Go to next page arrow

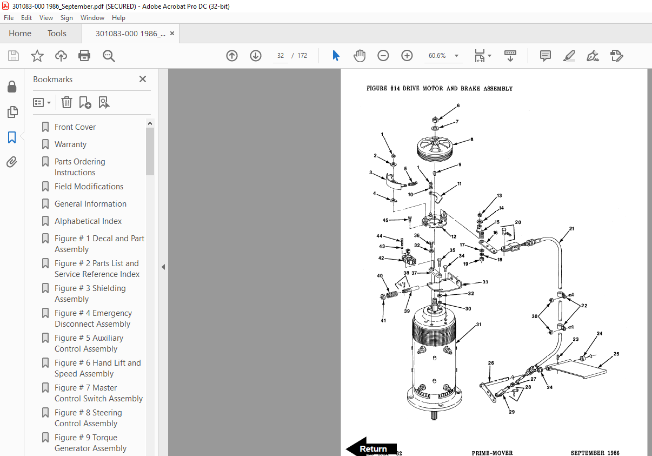pyautogui.click(x=256, y=56)
